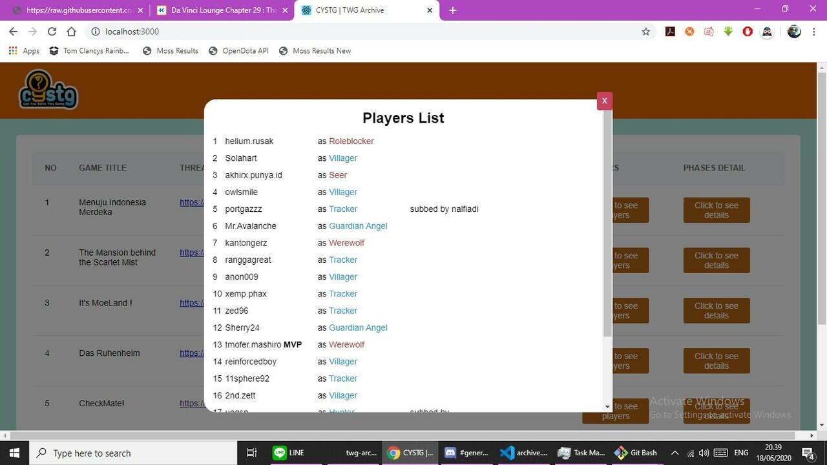Click the Windows taskbar search box
Screen dimensions: 827x465
pyautogui.click(x=134, y=453)
